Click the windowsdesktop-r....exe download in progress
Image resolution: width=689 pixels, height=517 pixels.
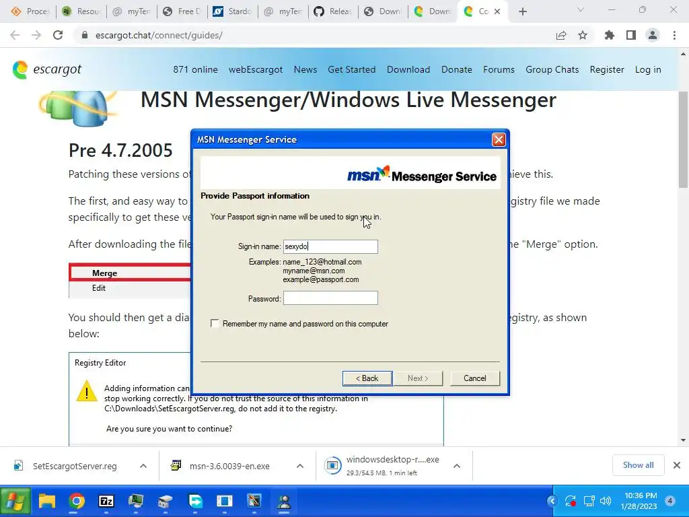click(382, 466)
